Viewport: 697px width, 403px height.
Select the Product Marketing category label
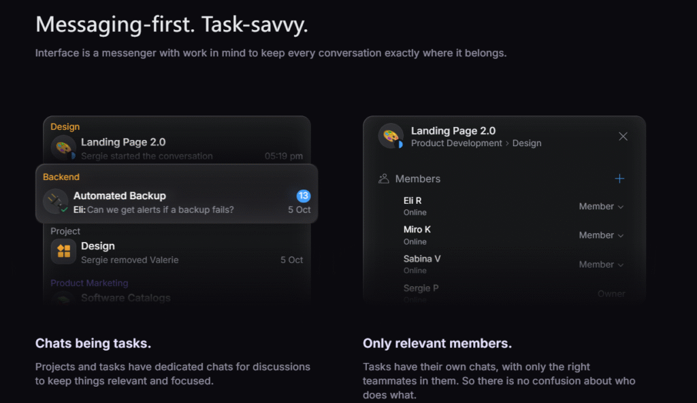(89, 283)
